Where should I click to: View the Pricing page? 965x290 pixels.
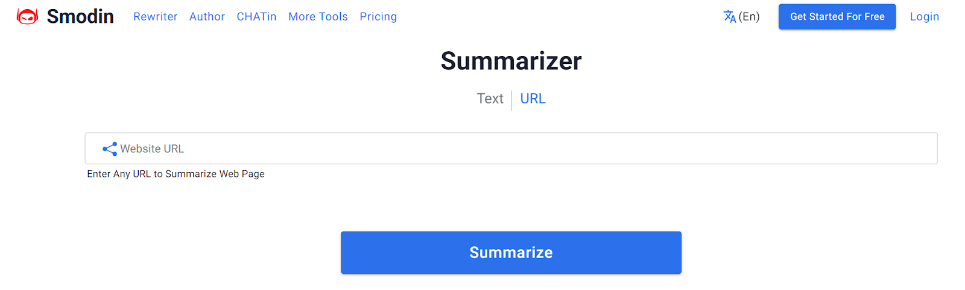tap(378, 17)
